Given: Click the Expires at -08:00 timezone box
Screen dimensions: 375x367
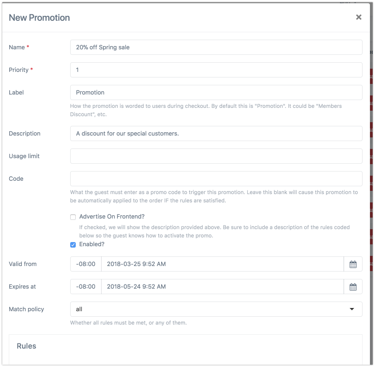Looking at the screenshot, I should coord(86,287).
